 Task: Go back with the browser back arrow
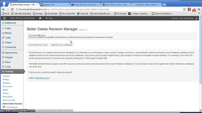point(3,9)
